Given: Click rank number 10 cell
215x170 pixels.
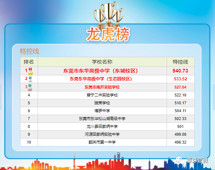Looking at the screenshot, I should click(x=29, y=142).
